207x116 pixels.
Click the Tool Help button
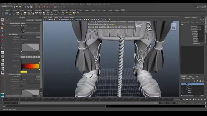pyautogui.click(x=38, y=20)
